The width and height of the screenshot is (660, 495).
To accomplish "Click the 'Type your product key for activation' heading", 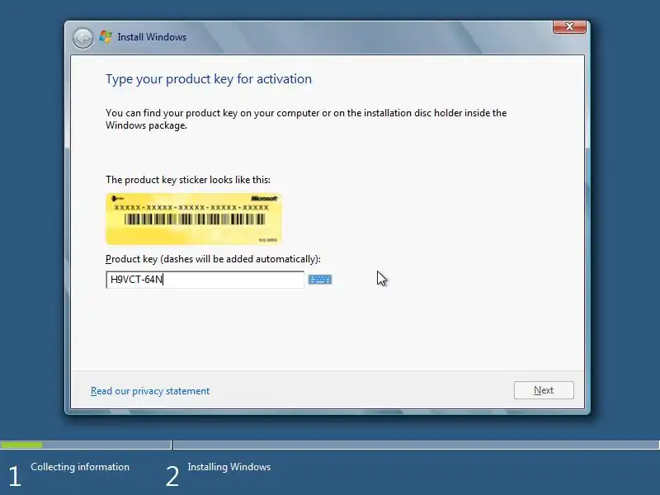I will (209, 79).
